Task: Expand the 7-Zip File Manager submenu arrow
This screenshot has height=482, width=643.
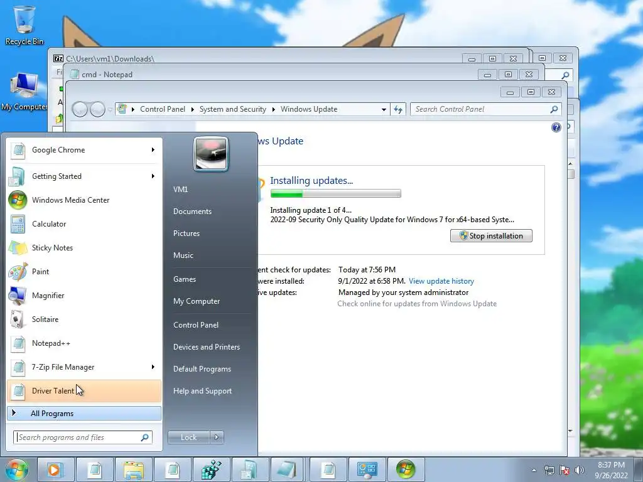Action: pyautogui.click(x=153, y=367)
